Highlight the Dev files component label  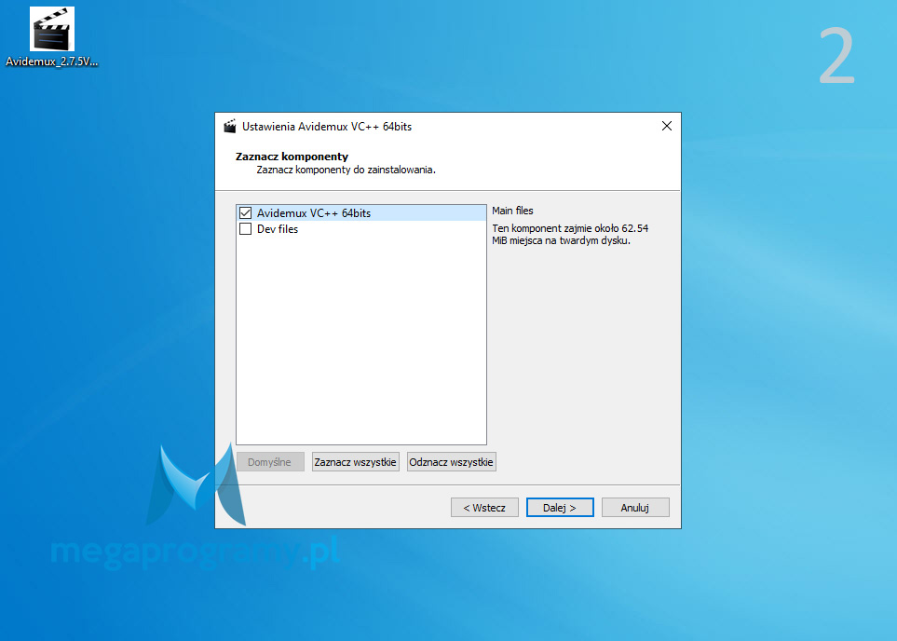(x=278, y=229)
